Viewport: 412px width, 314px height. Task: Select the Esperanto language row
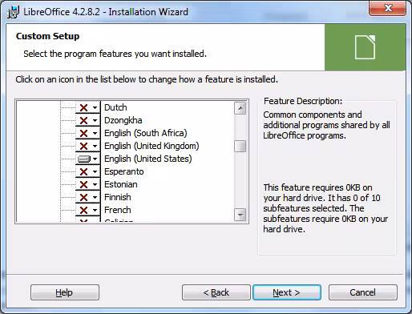point(124,171)
